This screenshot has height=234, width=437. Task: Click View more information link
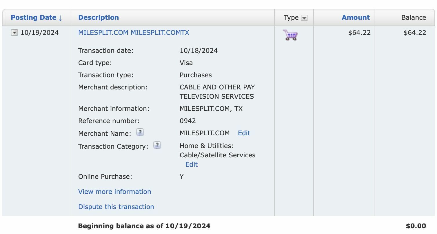(114, 192)
